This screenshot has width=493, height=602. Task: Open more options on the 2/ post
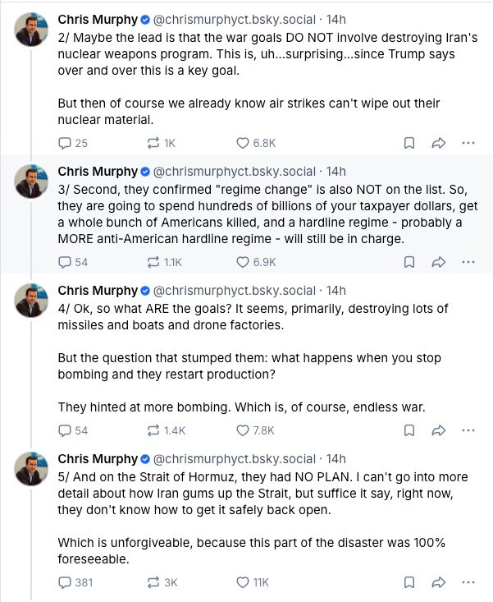468,143
